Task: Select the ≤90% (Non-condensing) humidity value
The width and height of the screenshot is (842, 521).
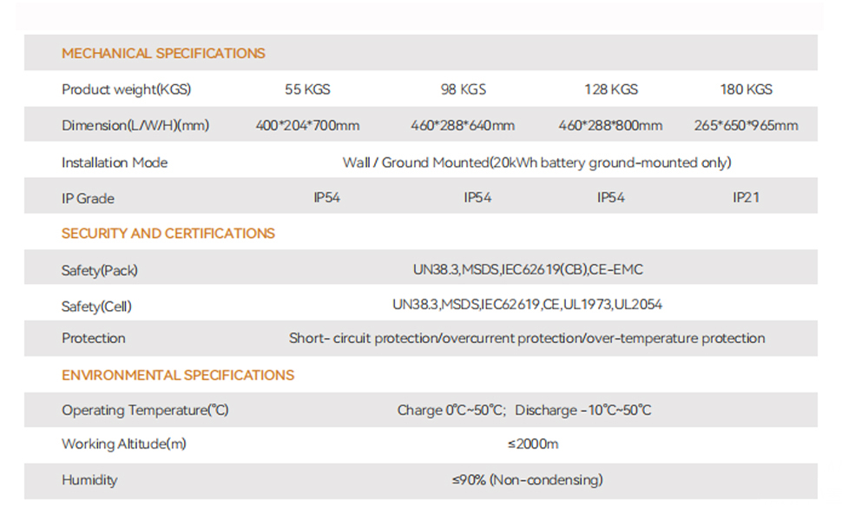Action: pos(527,480)
